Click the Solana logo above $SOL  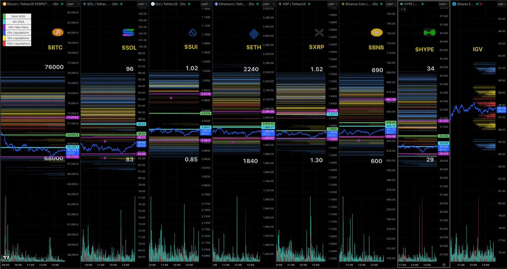[128, 33]
